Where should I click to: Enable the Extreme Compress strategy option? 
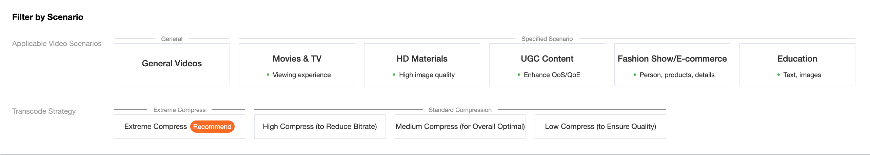click(x=156, y=127)
